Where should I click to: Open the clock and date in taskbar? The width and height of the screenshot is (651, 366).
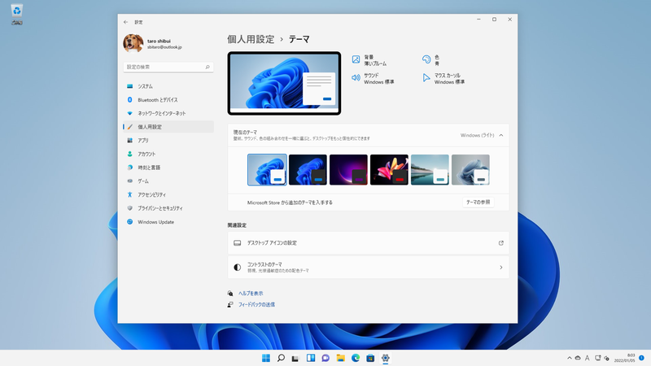coord(625,358)
